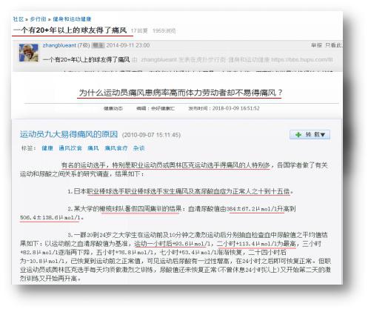Click the zhangblueant user avatar
The image size is (371, 312).
pyautogui.click(x=29, y=53)
